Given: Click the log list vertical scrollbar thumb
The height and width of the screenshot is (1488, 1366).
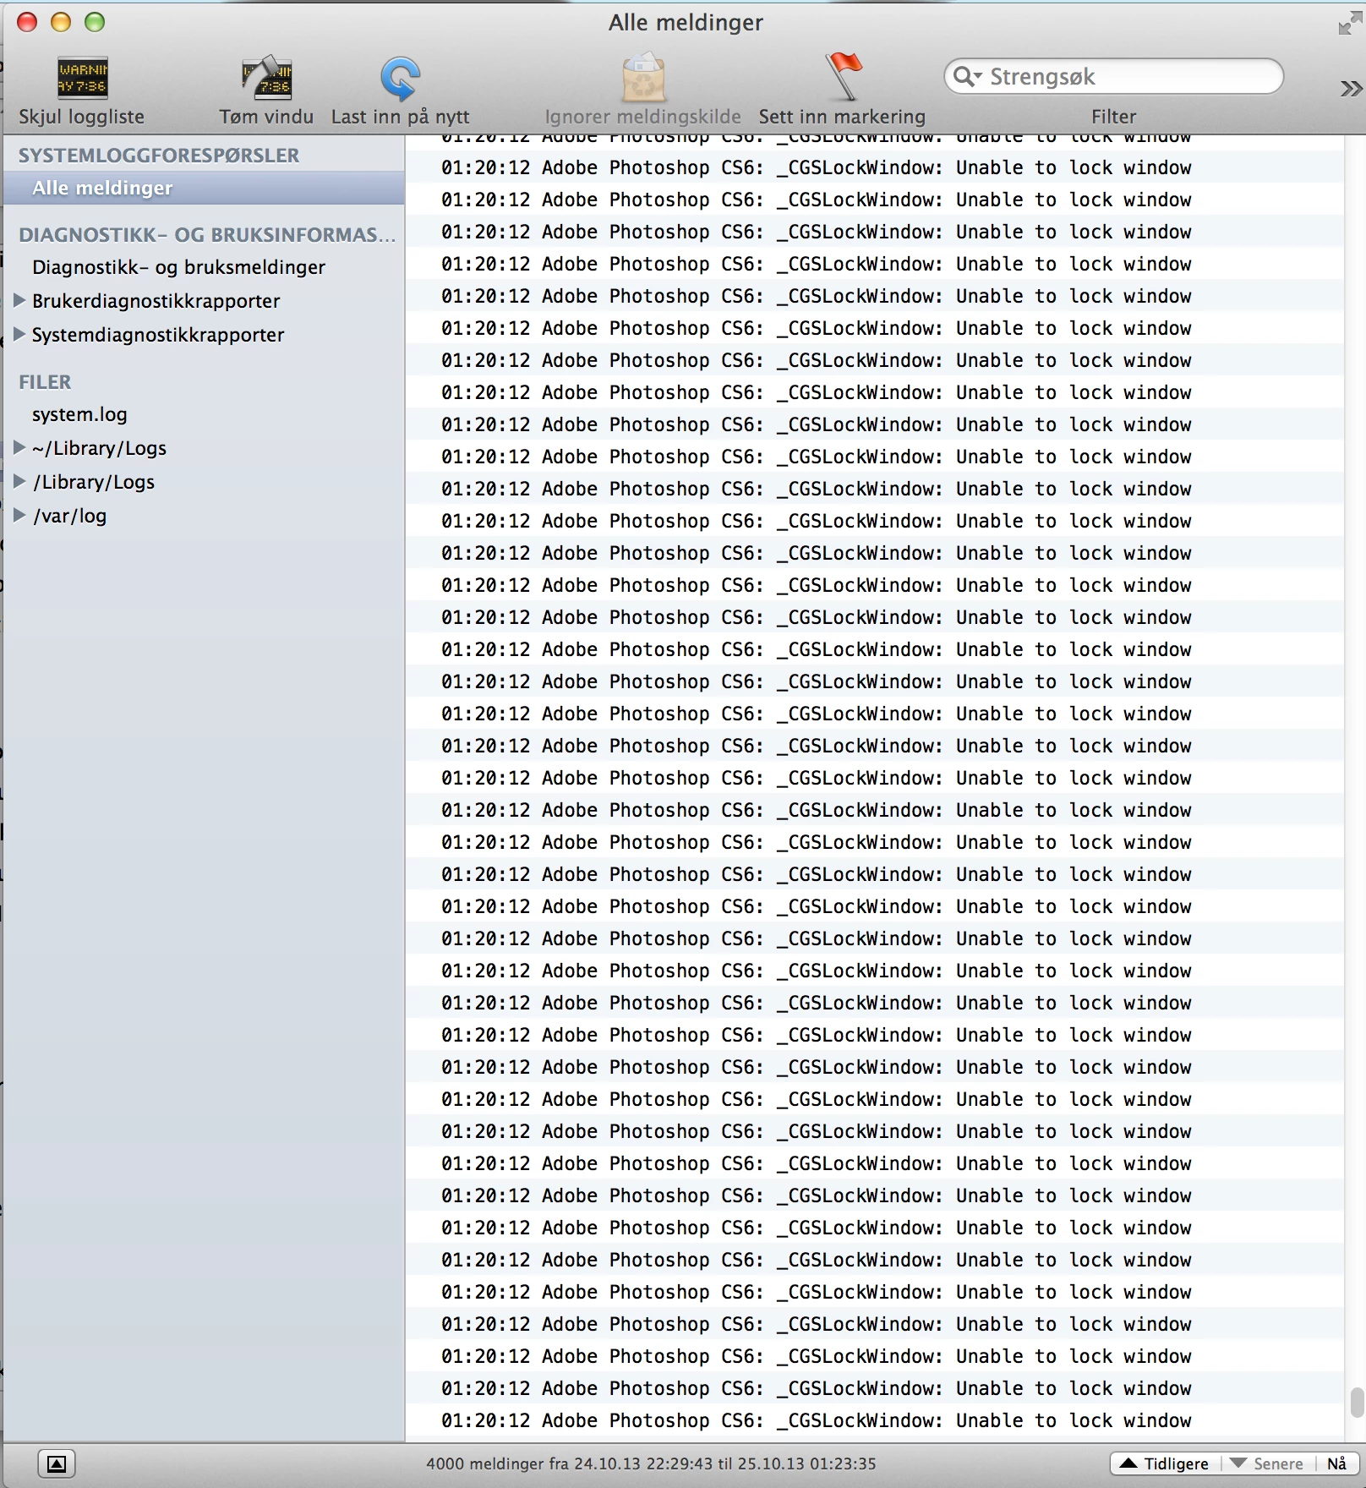Looking at the screenshot, I should 1357,1402.
